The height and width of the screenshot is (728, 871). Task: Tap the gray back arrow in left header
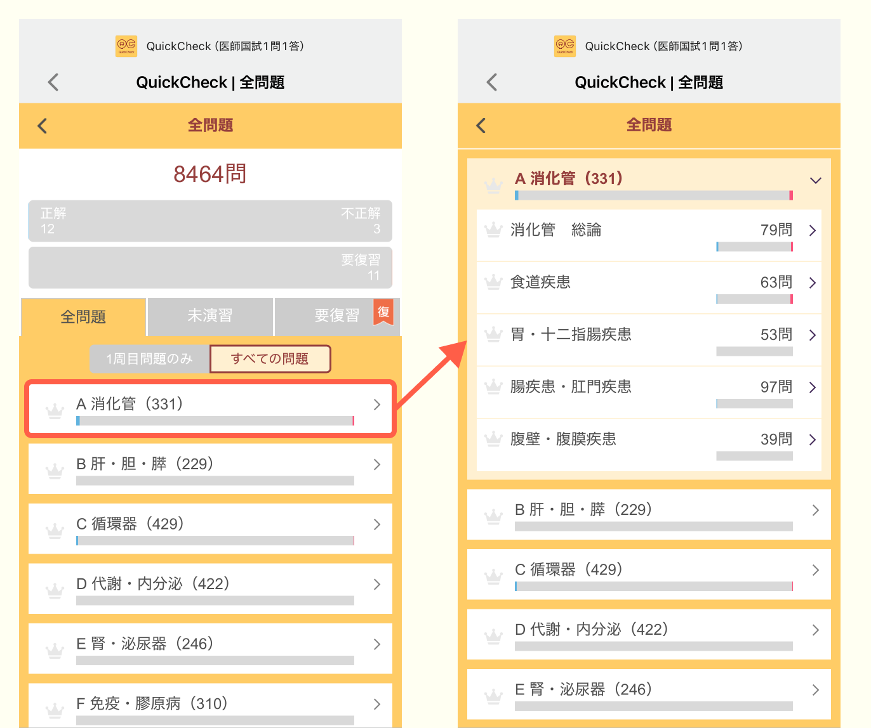click(x=53, y=82)
